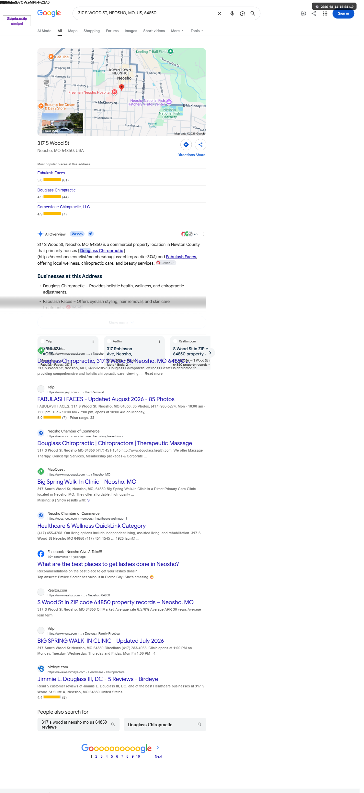
Task: Click the Read more link
Action: tap(154, 374)
